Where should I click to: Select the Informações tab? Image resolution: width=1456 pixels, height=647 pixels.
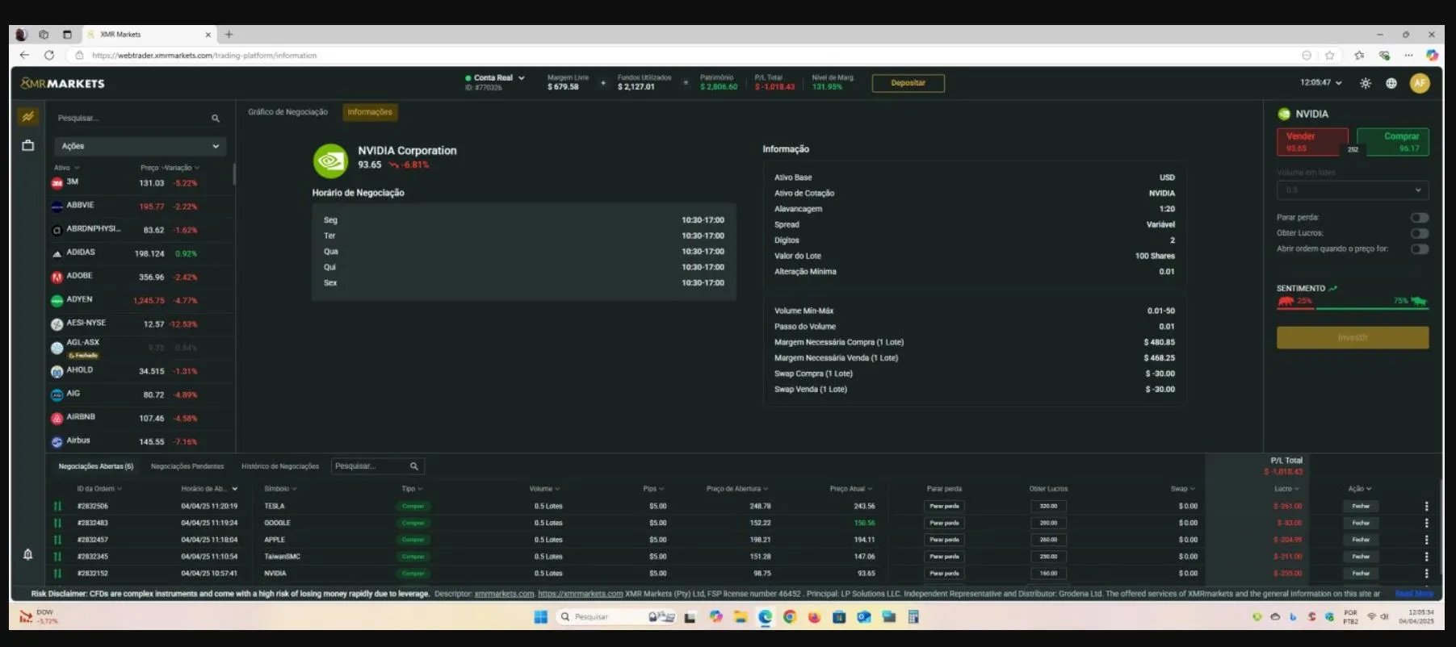click(x=370, y=112)
